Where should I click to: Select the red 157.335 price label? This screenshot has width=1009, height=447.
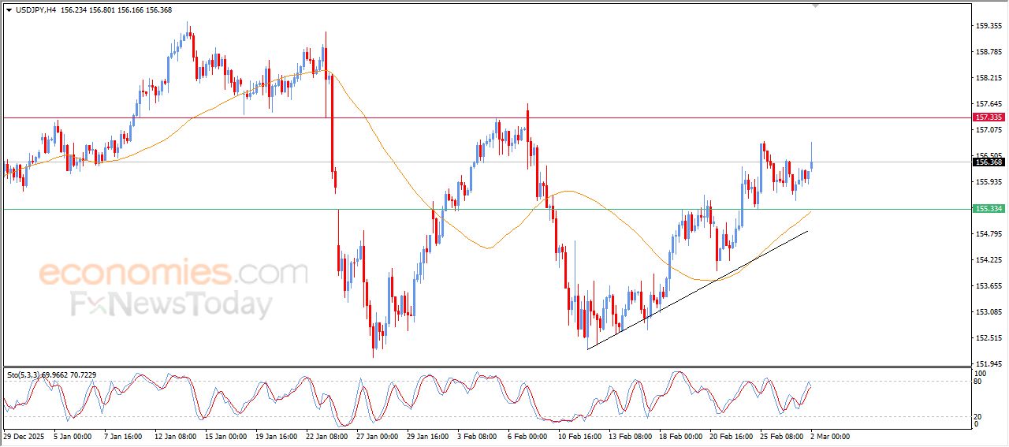(x=989, y=117)
